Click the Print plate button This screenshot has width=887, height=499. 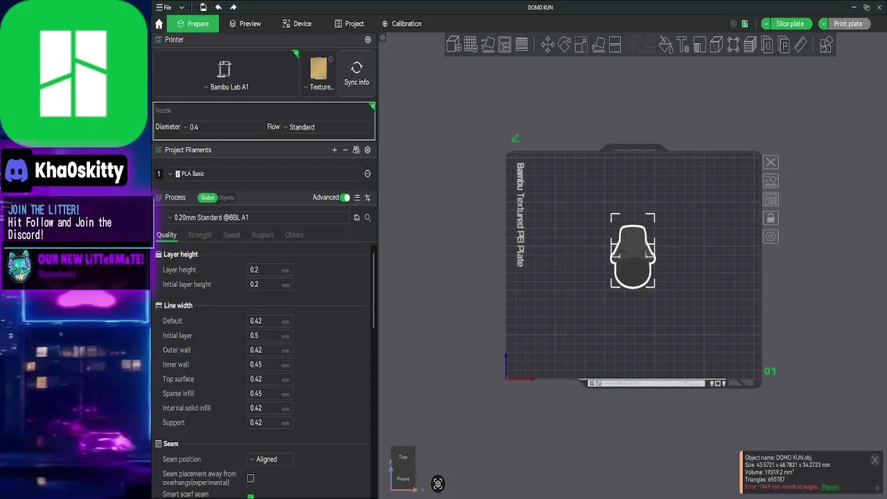pos(848,24)
